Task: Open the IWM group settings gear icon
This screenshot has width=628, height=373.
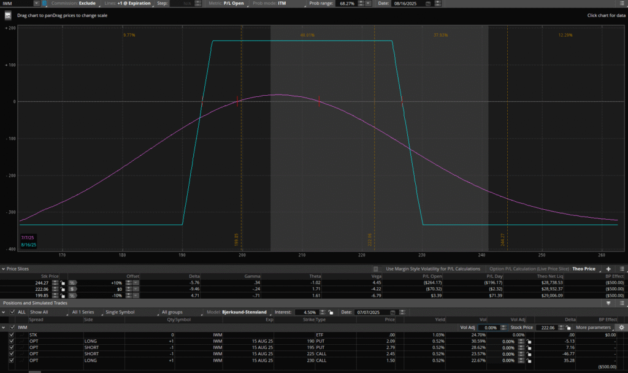Action: pyautogui.click(x=621, y=328)
